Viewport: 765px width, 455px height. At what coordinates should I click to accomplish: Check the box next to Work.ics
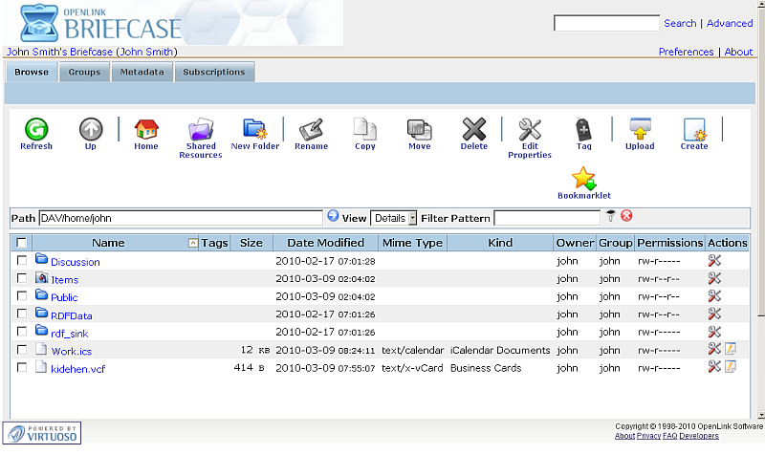[22, 350]
